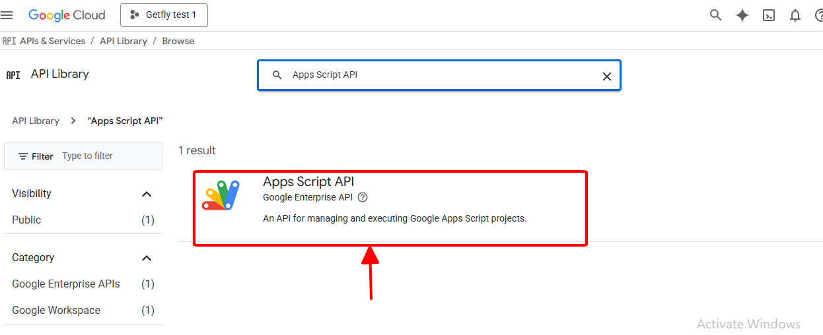The height and width of the screenshot is (335, 823).
Task: Open the notifications bell
Action: [x=795, y=15]
